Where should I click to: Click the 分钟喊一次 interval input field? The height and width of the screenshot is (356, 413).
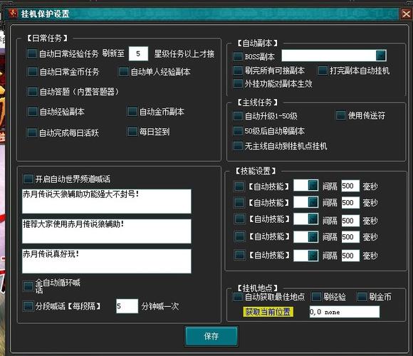pos(127,306)
